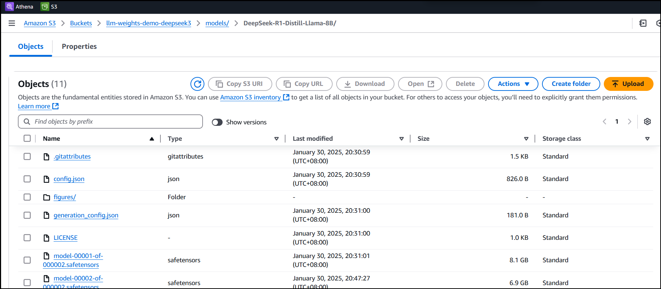Image resolution: width=661 pixels, height=289 pixels.
Task: Click the search magnifier icon in prefix field
Action: tap(27, 122)
